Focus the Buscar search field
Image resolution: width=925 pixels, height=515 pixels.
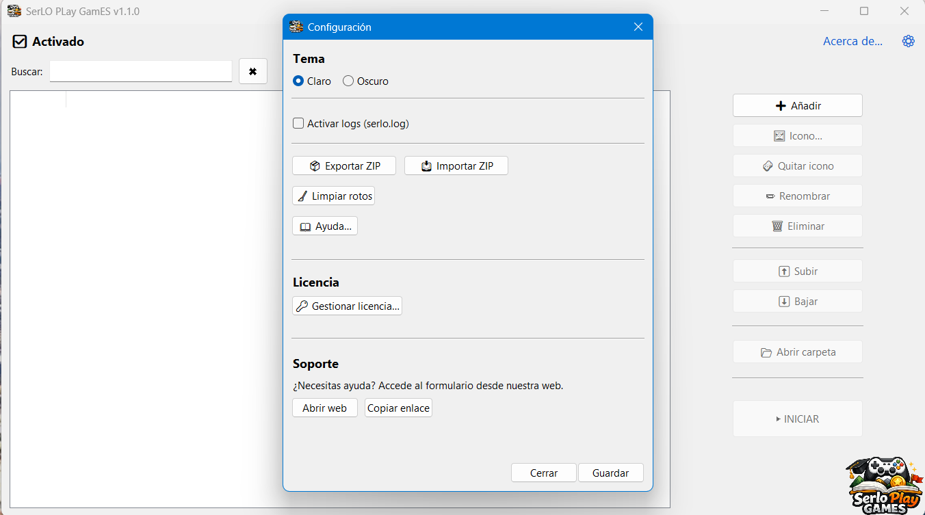[x=141, y=72]
